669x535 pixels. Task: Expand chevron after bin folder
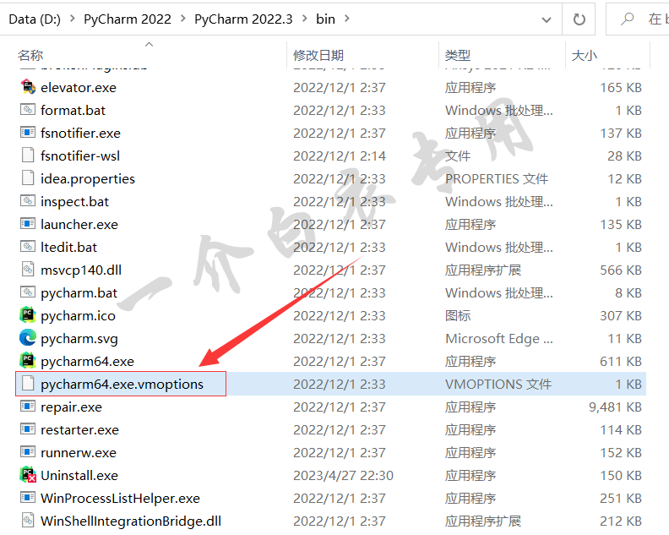pos(346,19)
